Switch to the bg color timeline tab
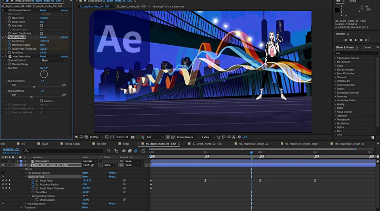The width and height of the screenshot is (380, 211). (x=102, y=143)
